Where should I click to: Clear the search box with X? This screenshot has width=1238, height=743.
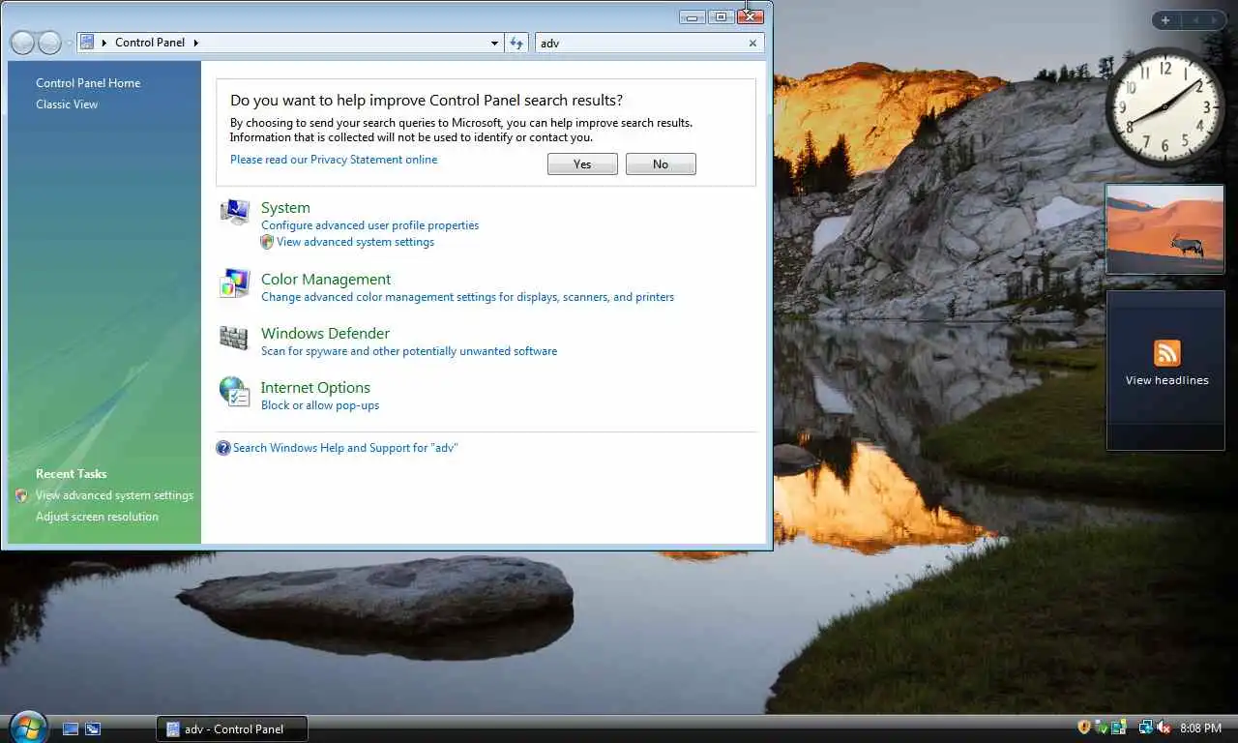[752, 43]
